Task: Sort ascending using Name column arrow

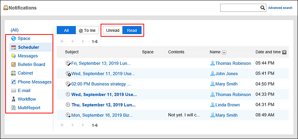Action: [x=224, y=52]
